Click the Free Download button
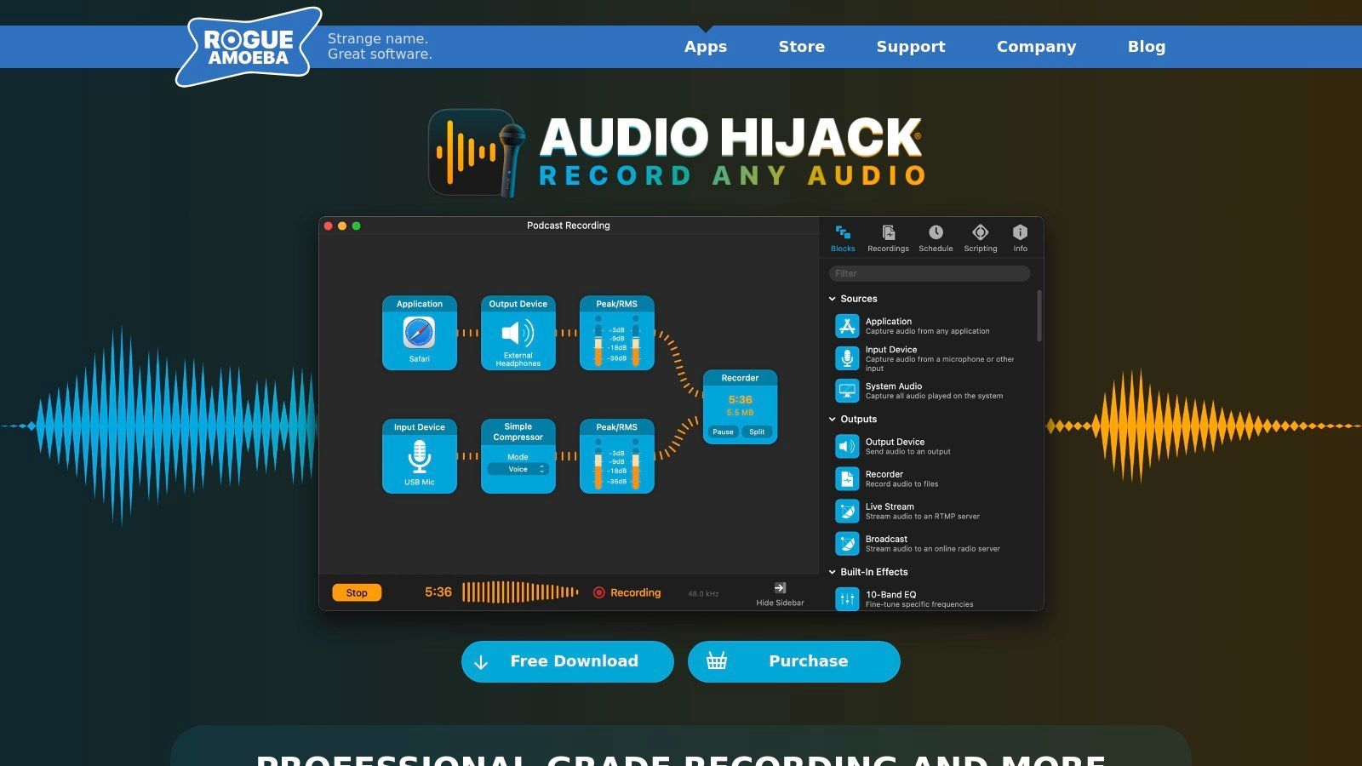Viewport: 1362px width, 766px height. click(x=567, y=661)
